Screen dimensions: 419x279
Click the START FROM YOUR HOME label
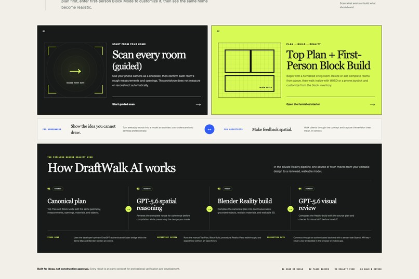[x=129, y=44]
